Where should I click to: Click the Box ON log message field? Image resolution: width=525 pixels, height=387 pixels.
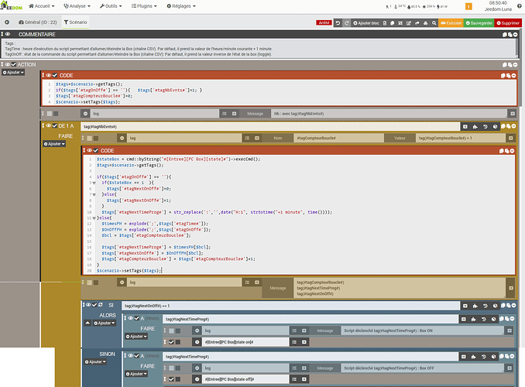(423, 330)
